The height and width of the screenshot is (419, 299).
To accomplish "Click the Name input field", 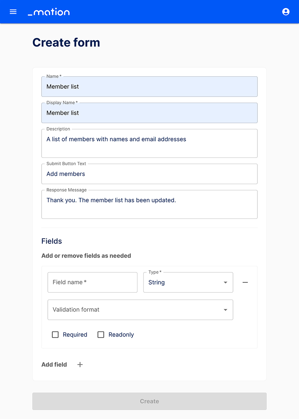I will pos(149,87).
